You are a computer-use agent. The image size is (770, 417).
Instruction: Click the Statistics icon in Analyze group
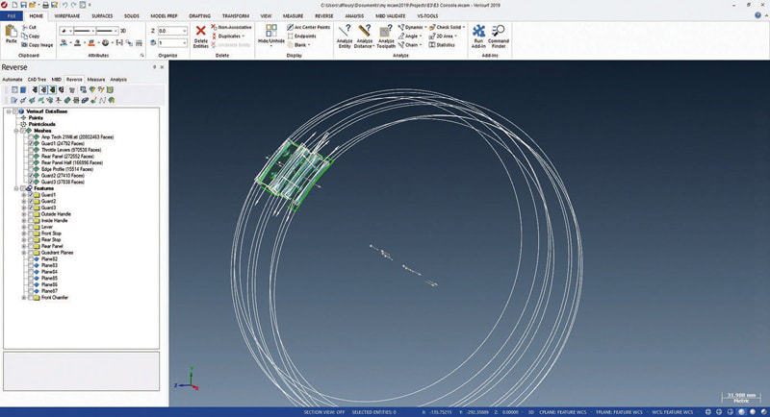coord(432,44)
